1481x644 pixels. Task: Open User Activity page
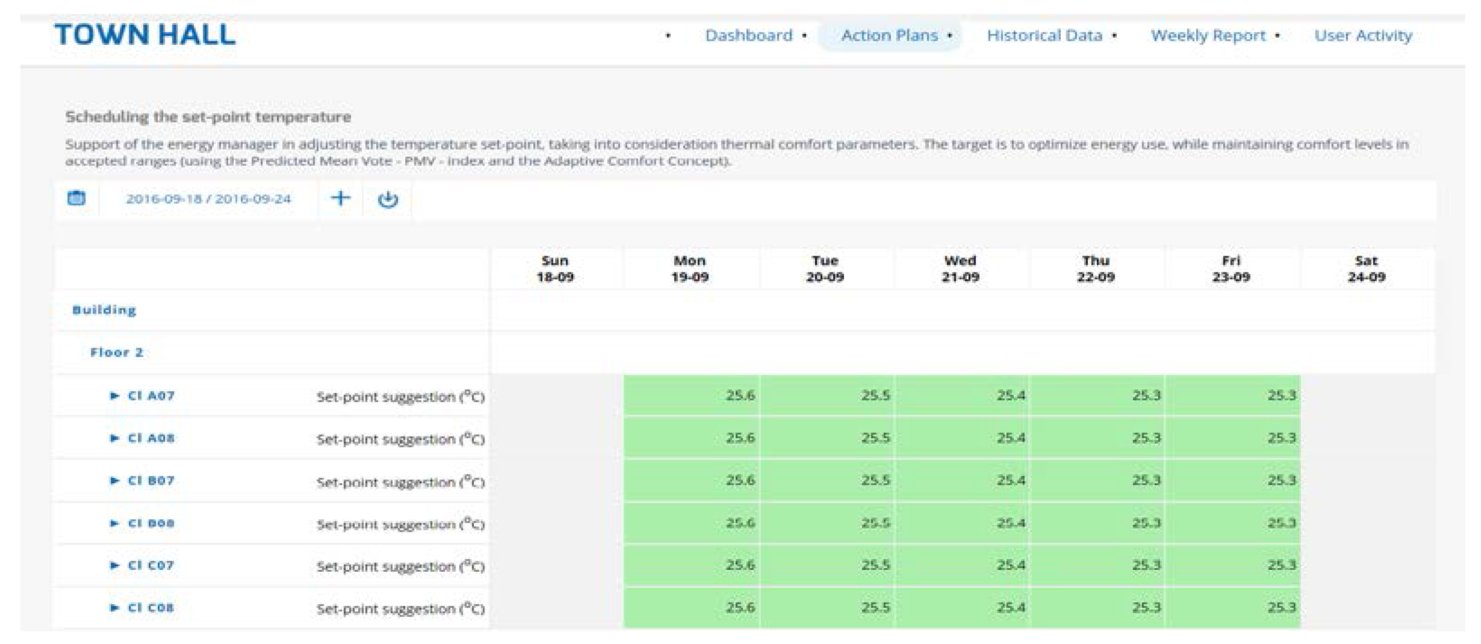point(1363,36)
